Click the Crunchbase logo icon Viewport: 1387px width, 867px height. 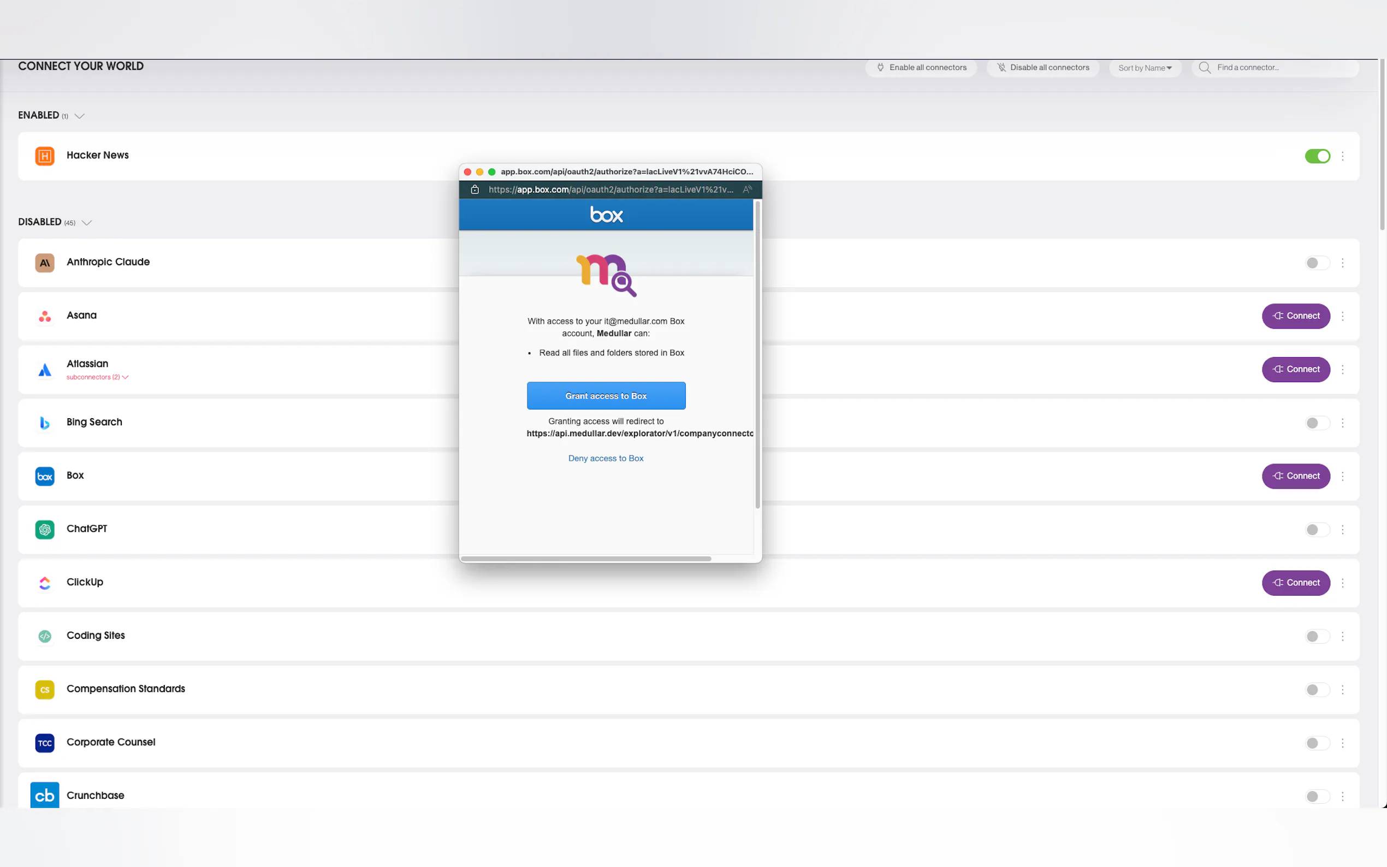pos(45,795)
